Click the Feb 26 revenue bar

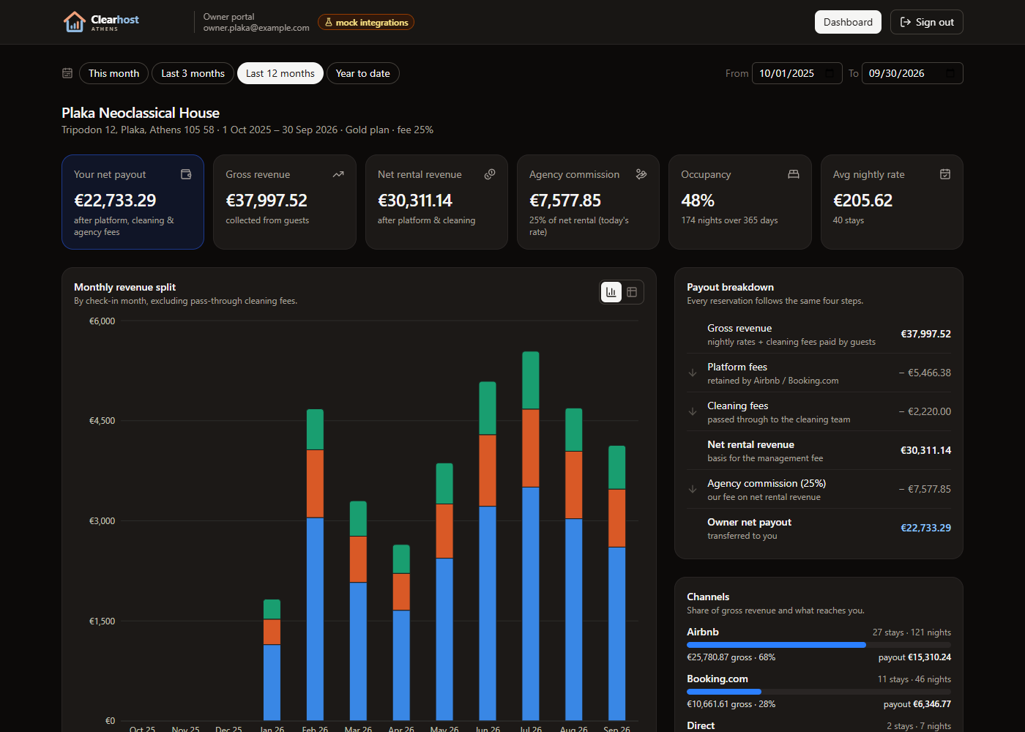pyautogui.click(x=315, y=564)
